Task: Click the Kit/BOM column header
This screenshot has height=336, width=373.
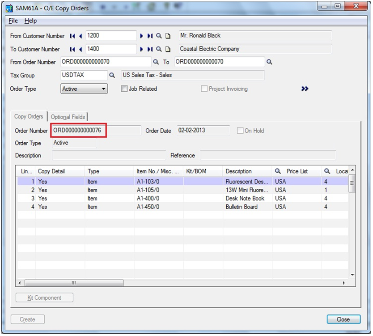Action: coord(203,171)
